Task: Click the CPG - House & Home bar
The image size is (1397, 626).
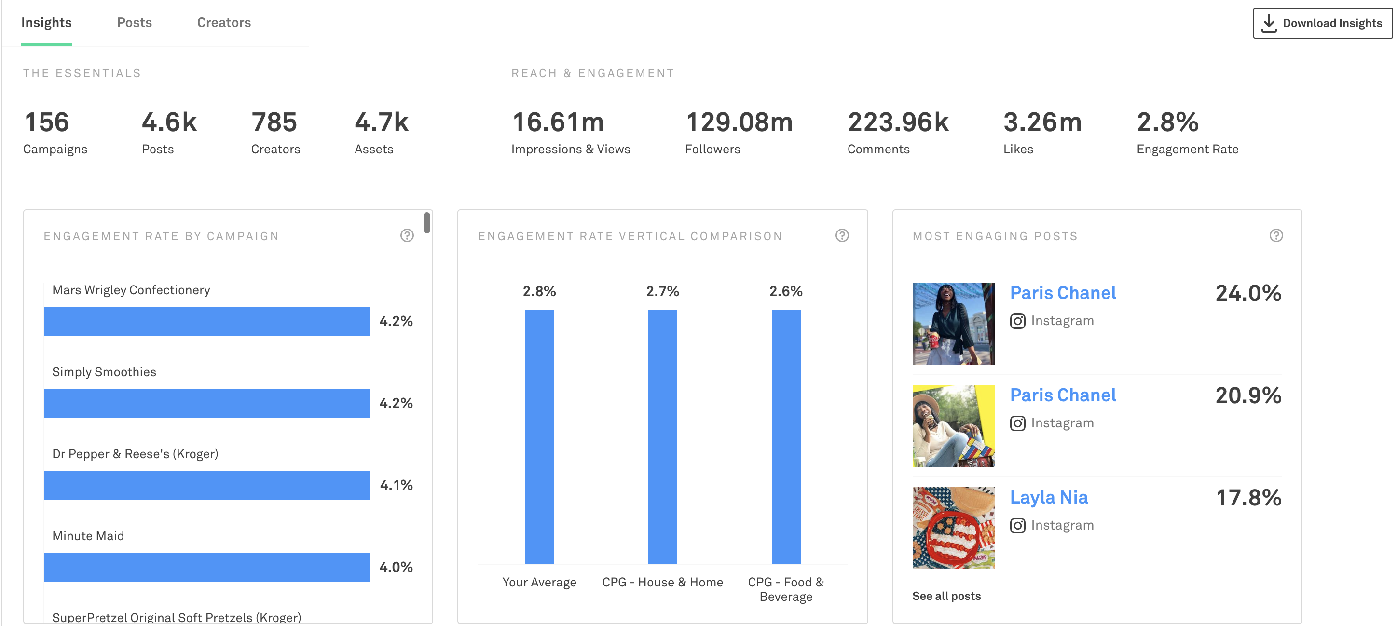Action: 662,436
